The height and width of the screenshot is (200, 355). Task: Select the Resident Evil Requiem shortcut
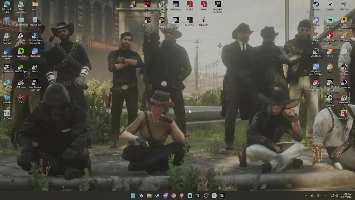pos(161,7)
